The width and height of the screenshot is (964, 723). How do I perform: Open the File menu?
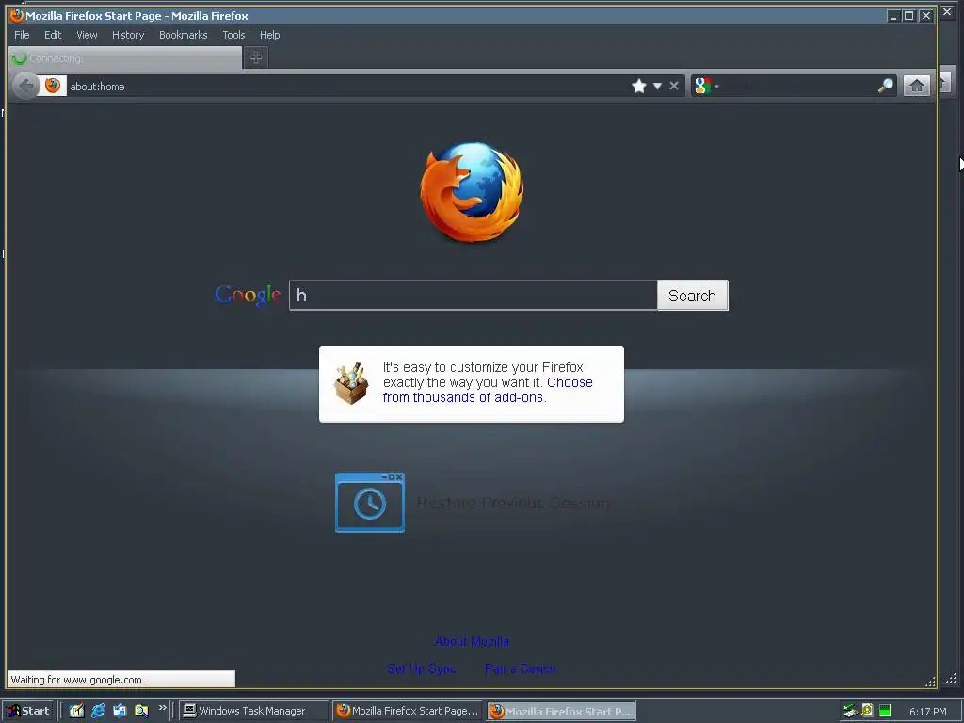point(22,35)
